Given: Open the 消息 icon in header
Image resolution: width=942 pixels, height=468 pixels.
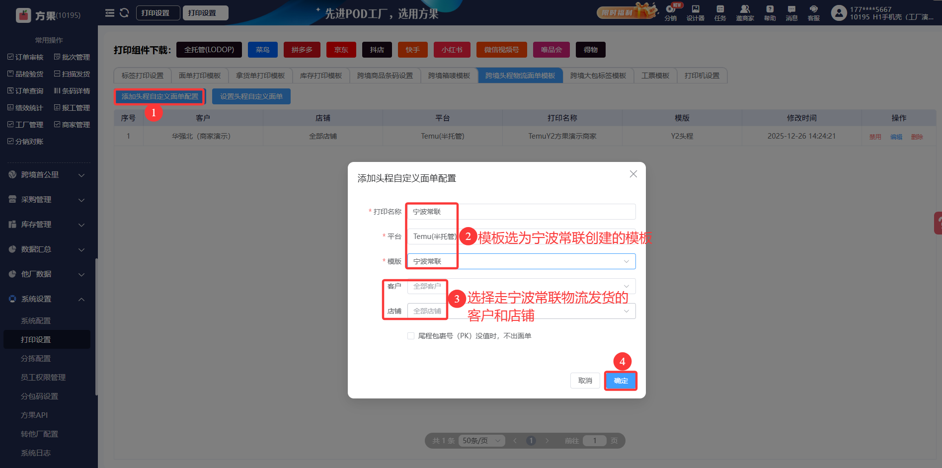Looking at the screenshot, I should point(791,13).
